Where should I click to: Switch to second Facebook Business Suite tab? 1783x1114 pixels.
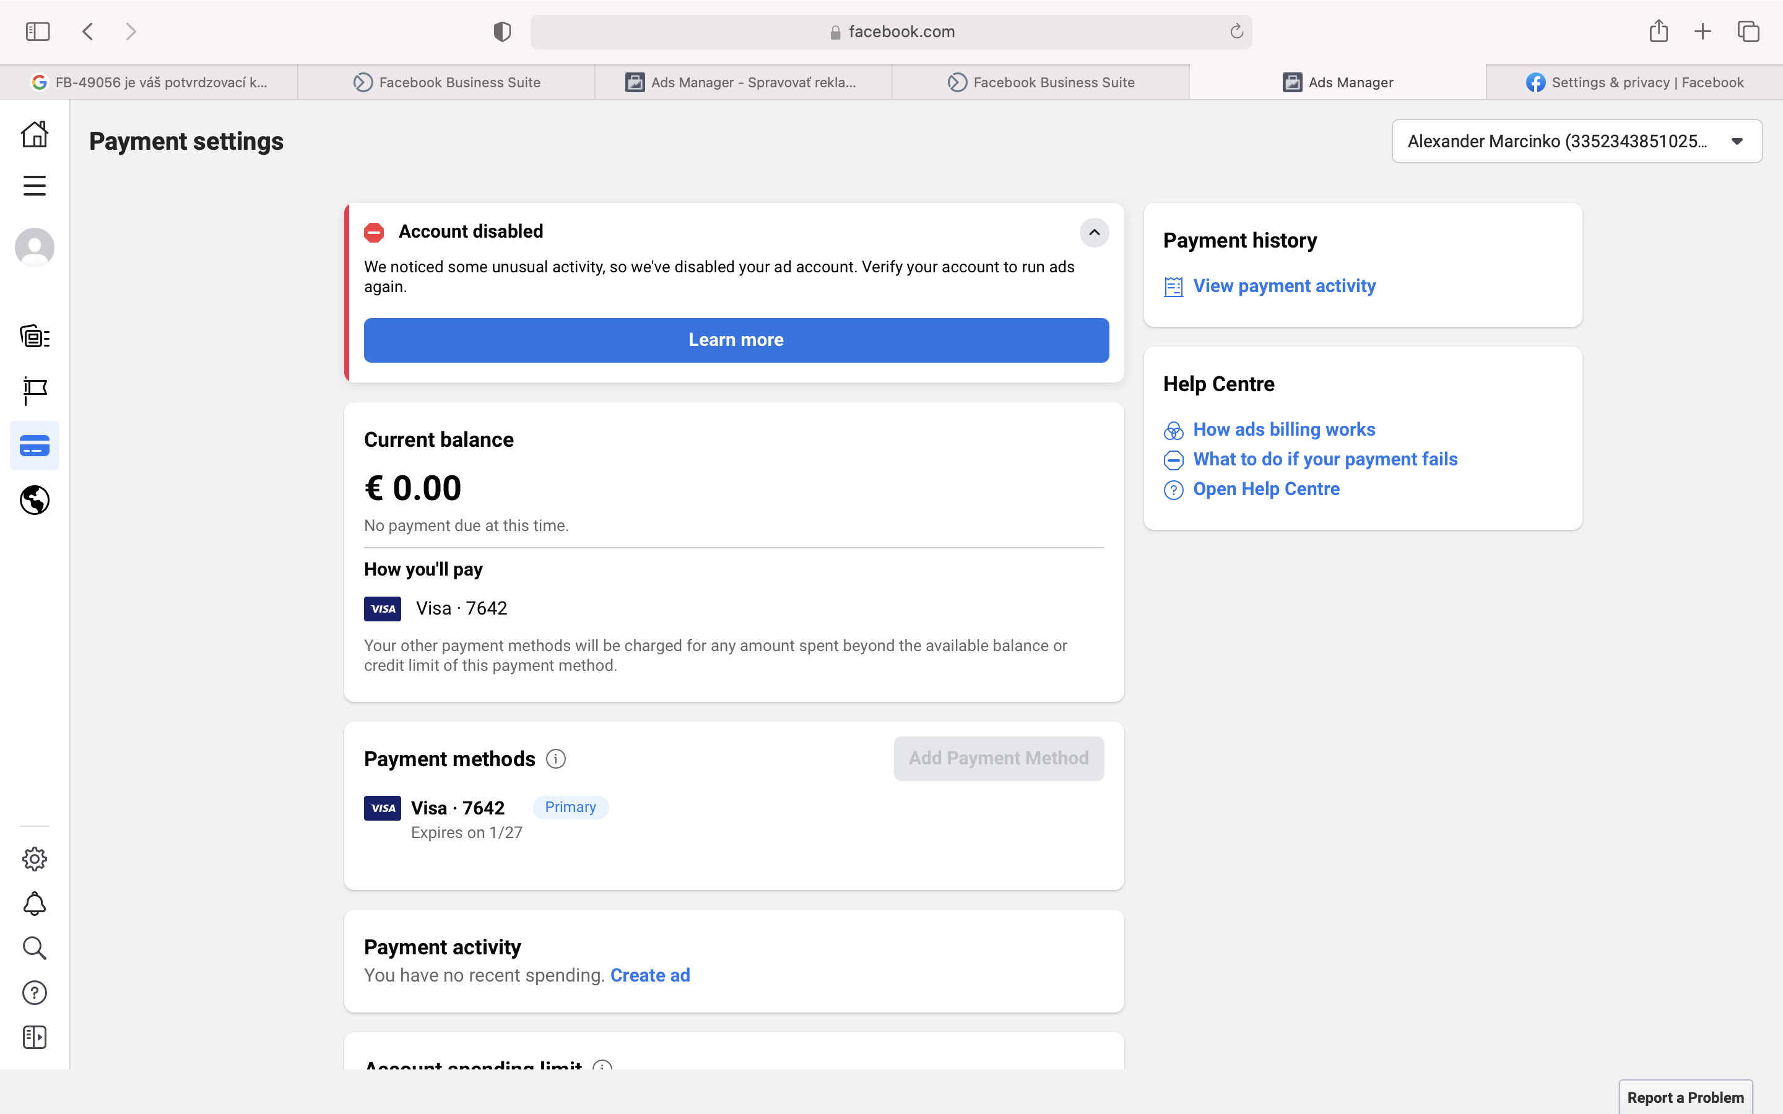coord(1040,82)
